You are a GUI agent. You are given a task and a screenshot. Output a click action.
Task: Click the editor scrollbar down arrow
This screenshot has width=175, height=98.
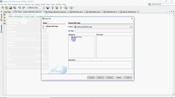(x=174, y=94)
